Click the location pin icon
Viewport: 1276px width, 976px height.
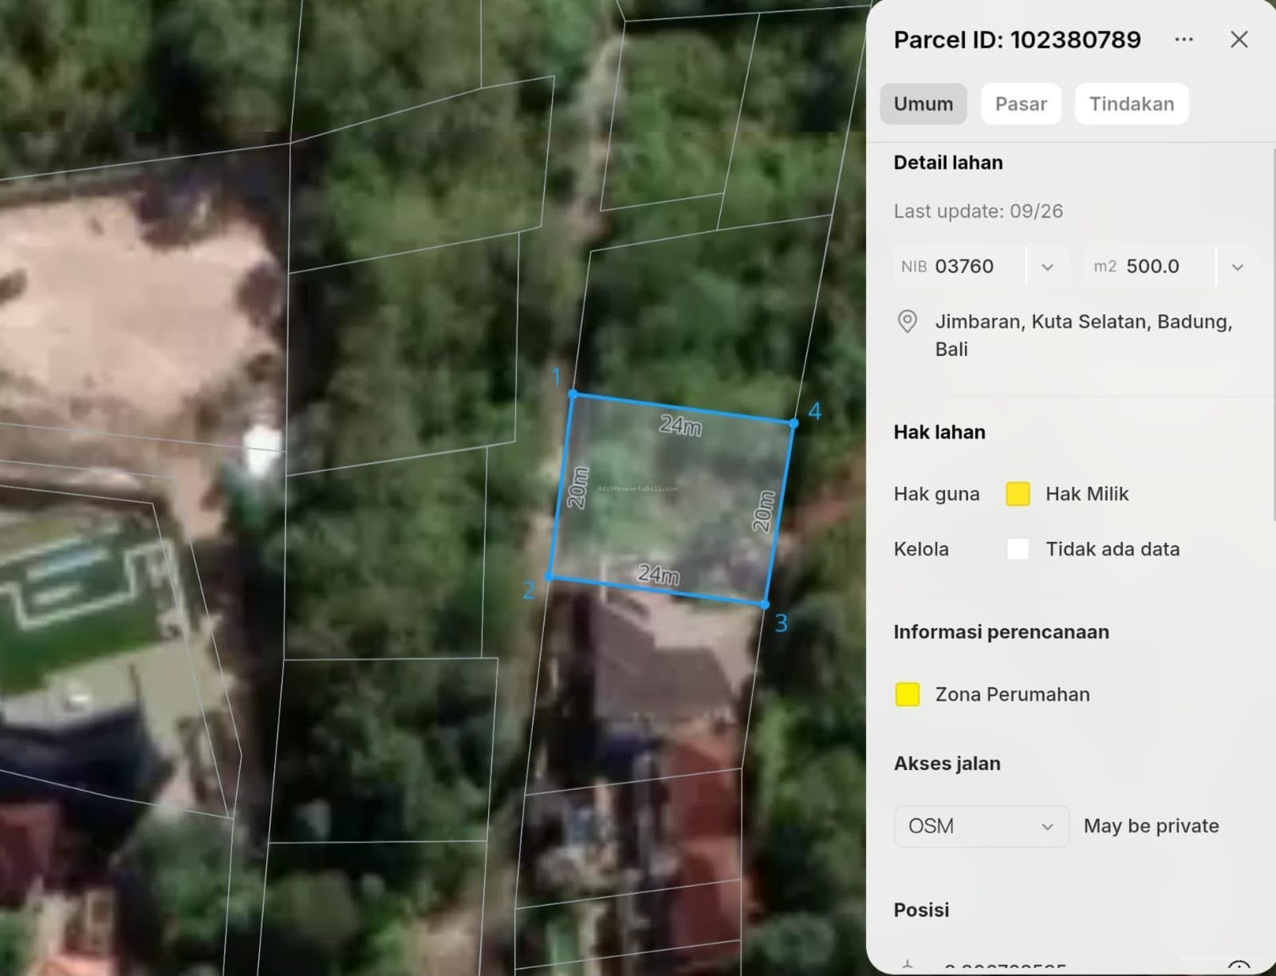coord(907,321)
